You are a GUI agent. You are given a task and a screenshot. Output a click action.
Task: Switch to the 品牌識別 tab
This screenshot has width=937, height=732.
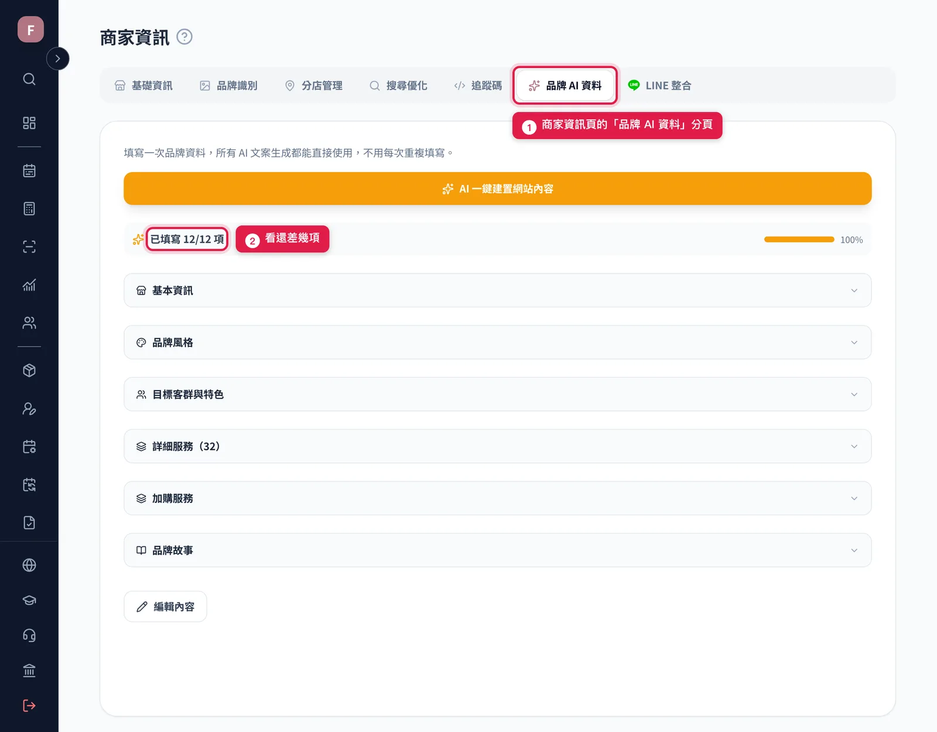[228, 85]
